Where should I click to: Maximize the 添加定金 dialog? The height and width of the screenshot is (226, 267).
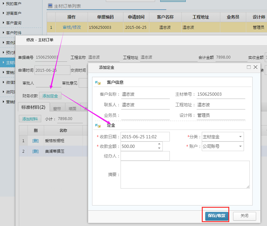pyautogui.click(x=249, y=67)
